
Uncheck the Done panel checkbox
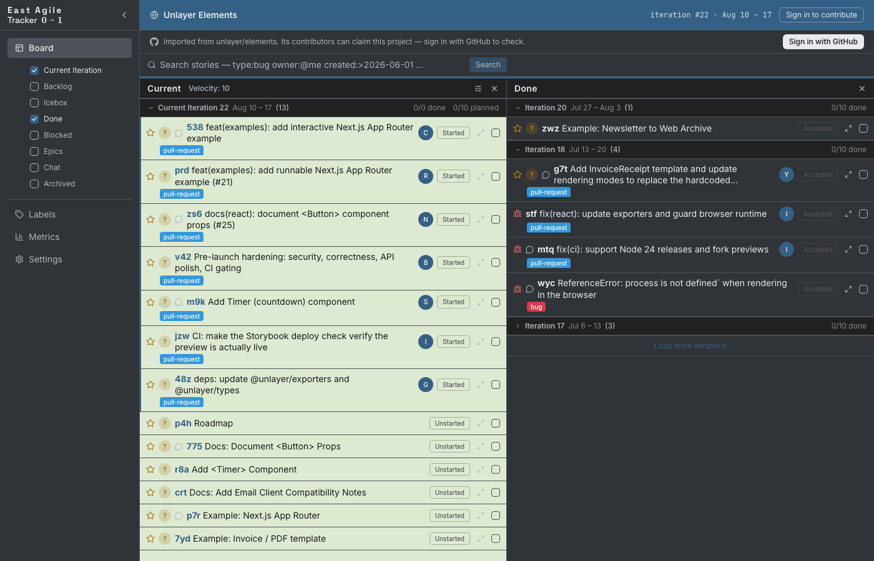[34, 119]
